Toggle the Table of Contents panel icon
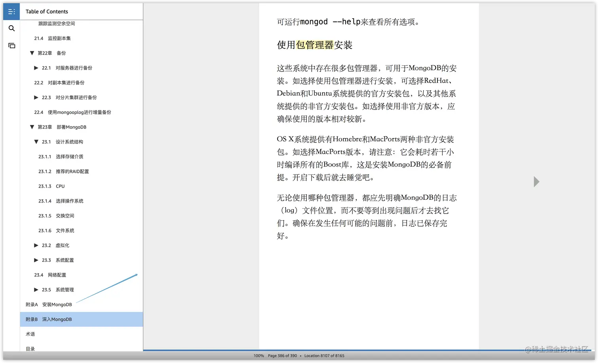This screenshot has height=363, width=598. pyautogui.click(x=11, y=11)
